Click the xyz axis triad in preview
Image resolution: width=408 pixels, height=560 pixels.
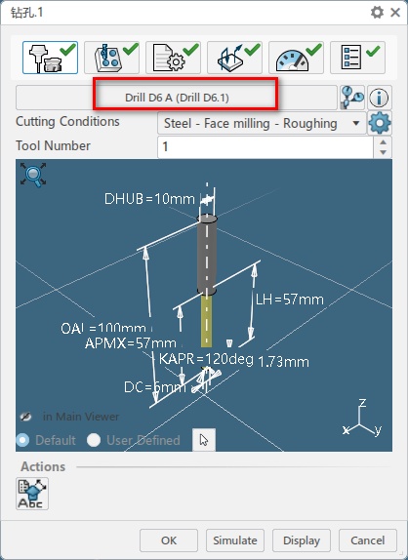point(361,419)
